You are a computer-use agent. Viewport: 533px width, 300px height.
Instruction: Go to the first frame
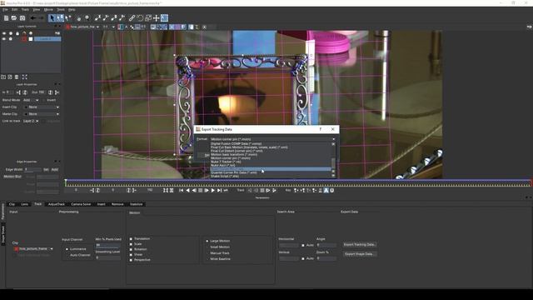(182, 191)
